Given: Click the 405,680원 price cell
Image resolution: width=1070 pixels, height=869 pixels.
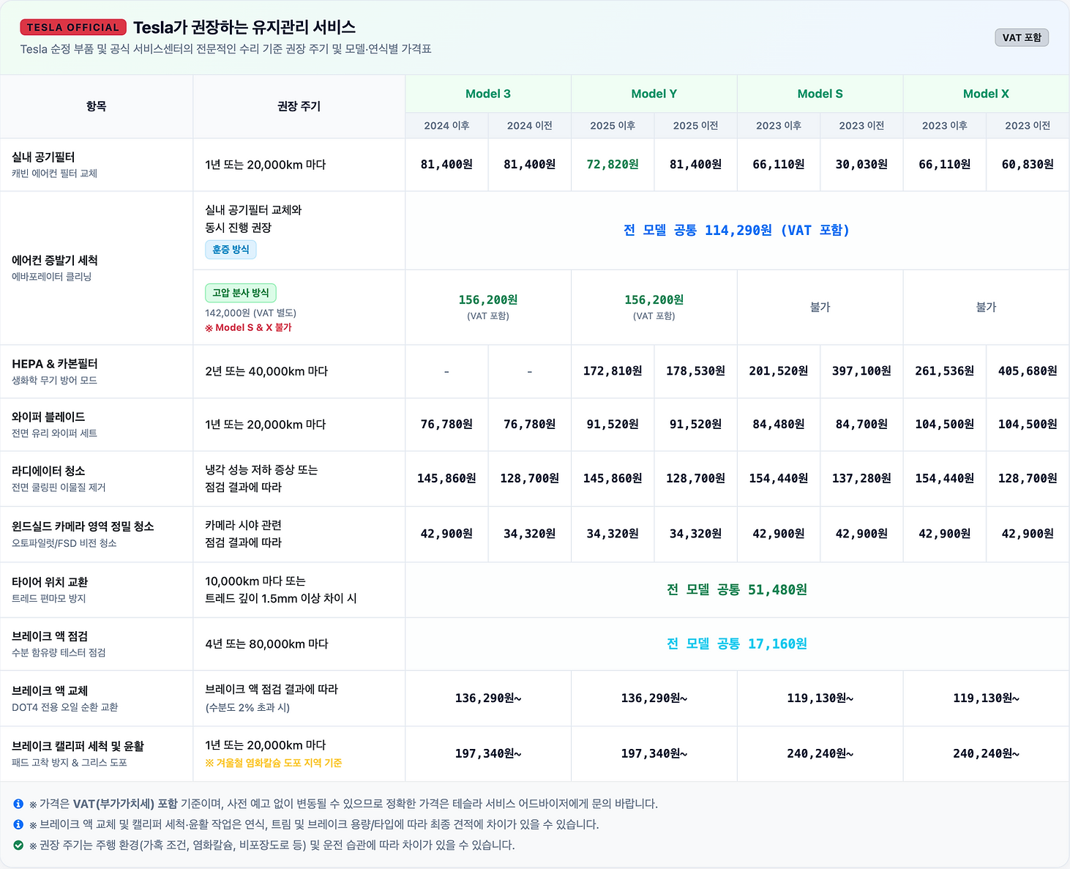Looking at the screenshot, I should tap(1028, 371).
